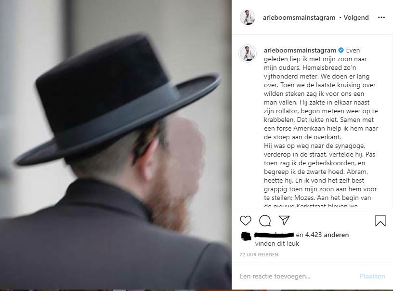393x291 pixels.
Task: Click the vinden dit leuk likes text
Action: [x=277, y=243]
